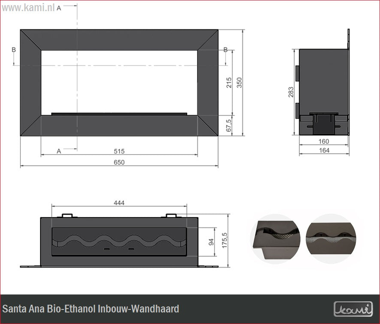Click the left section marker B
The image size is (380, 324).
coord(14,50)
